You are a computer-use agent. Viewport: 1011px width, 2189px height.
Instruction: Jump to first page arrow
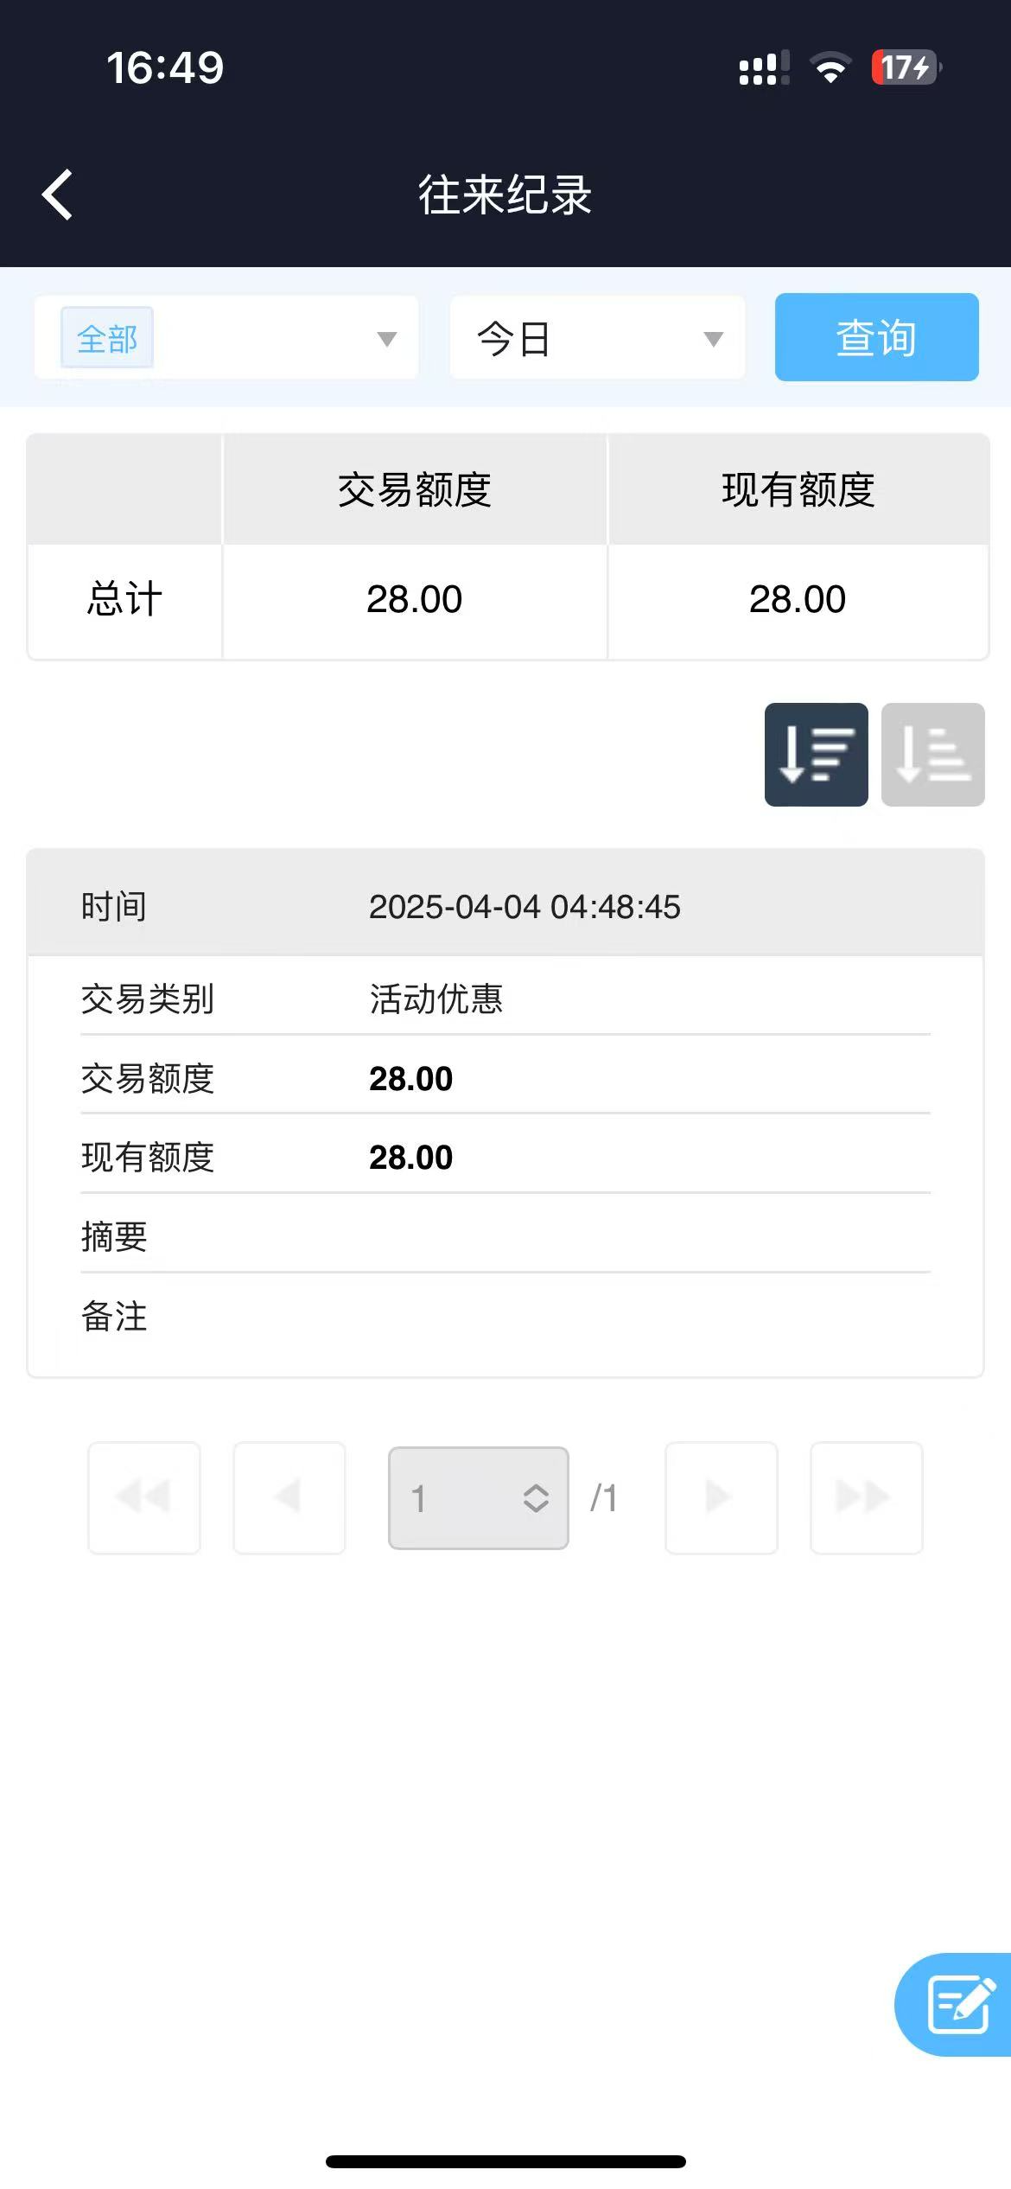pos(144,1497)
